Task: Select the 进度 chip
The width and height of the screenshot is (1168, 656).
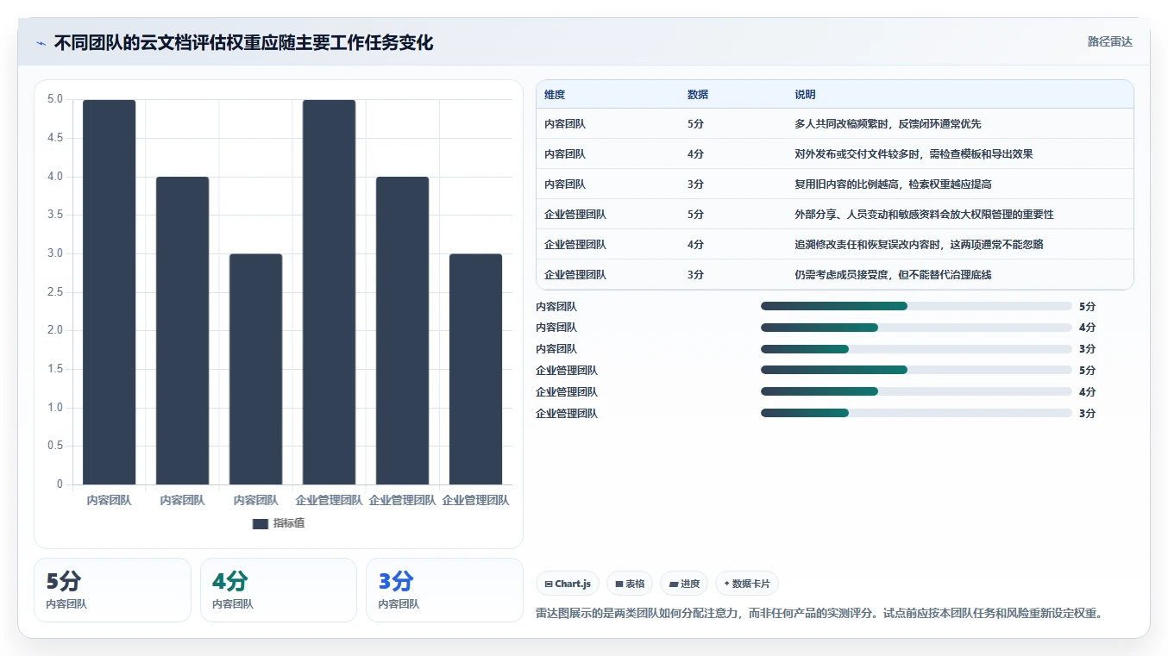Action: click(684, 584)
